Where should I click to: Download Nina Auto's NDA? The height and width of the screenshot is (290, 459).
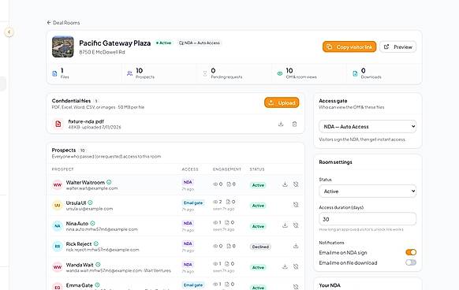click(285, 225)
